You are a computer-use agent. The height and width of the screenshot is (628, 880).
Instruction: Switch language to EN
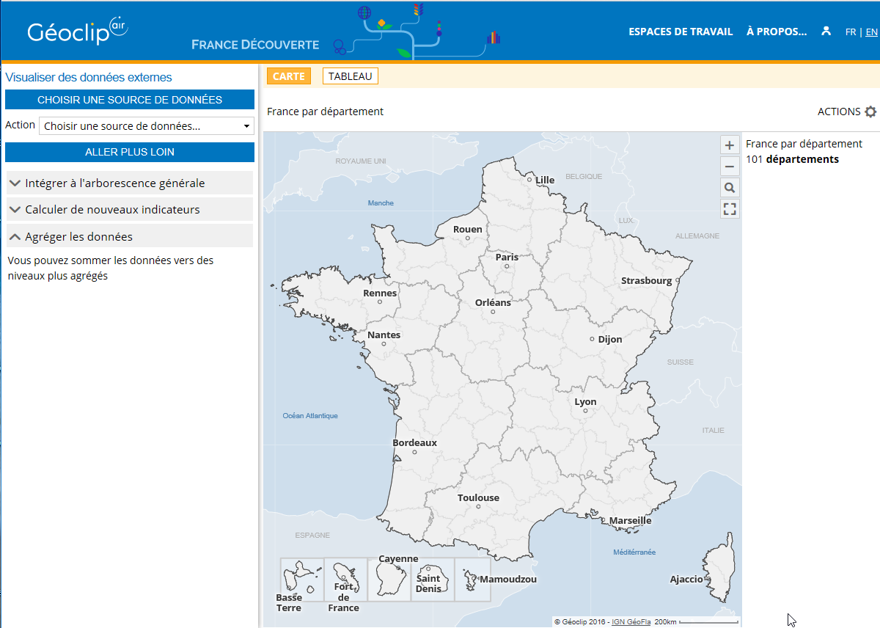click(871, 32)
